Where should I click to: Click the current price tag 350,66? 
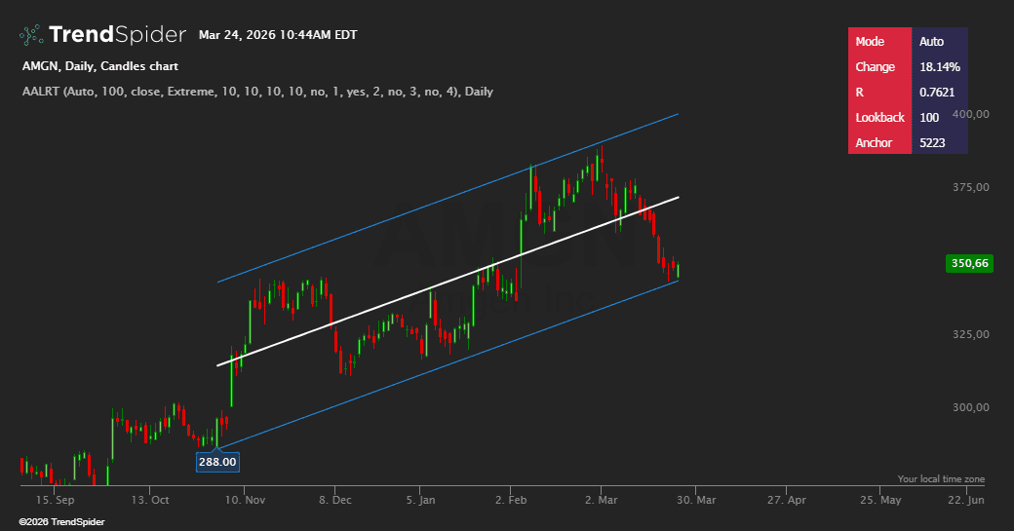click(x=969, y=263)
